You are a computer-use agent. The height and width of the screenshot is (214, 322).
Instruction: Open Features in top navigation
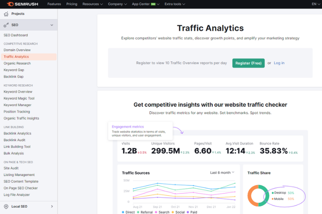tap(54, 4)
